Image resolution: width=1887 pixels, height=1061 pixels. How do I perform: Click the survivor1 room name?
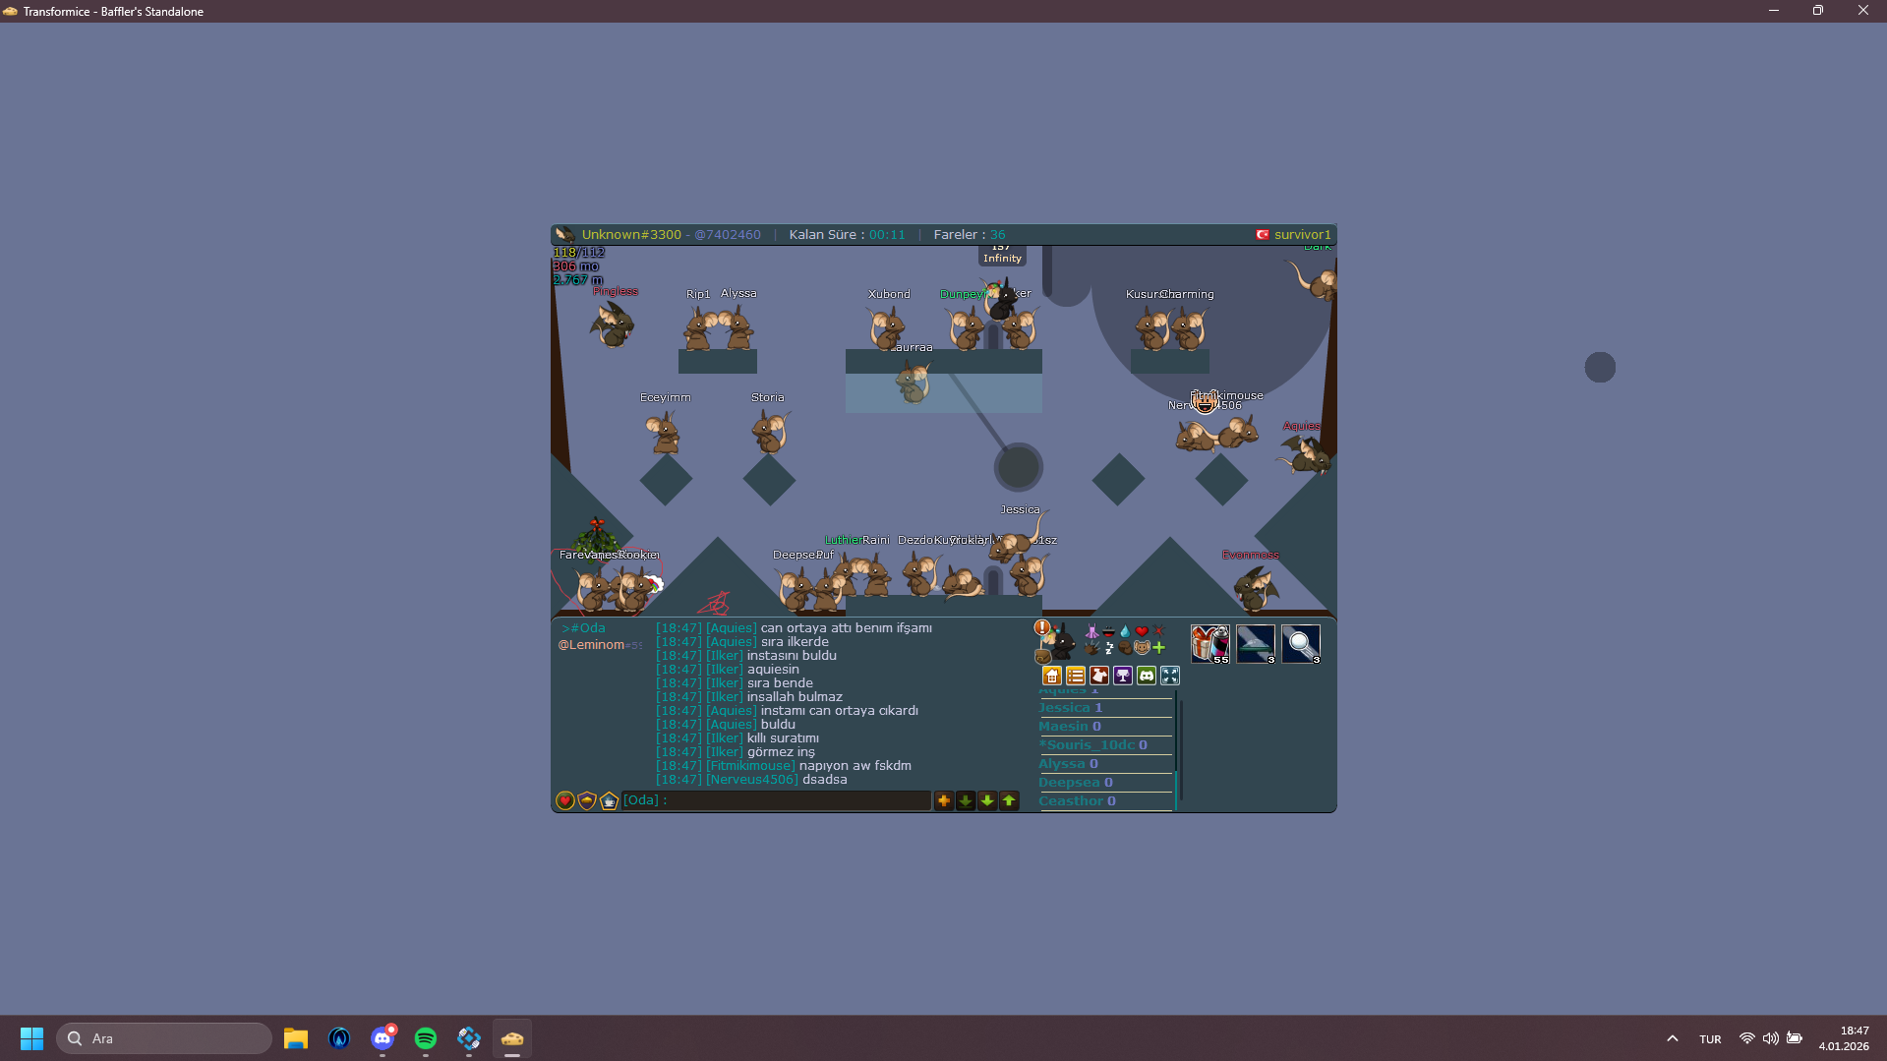1303,235
